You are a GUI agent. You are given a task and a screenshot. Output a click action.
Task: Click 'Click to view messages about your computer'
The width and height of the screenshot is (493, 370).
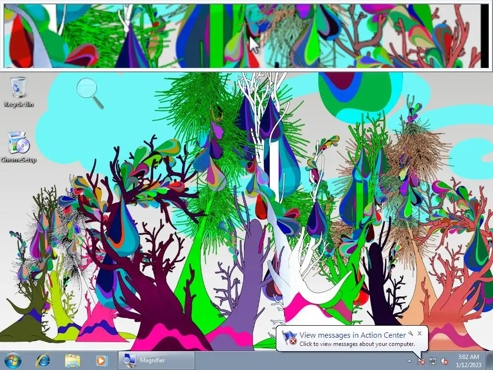(x=357, y=344)
